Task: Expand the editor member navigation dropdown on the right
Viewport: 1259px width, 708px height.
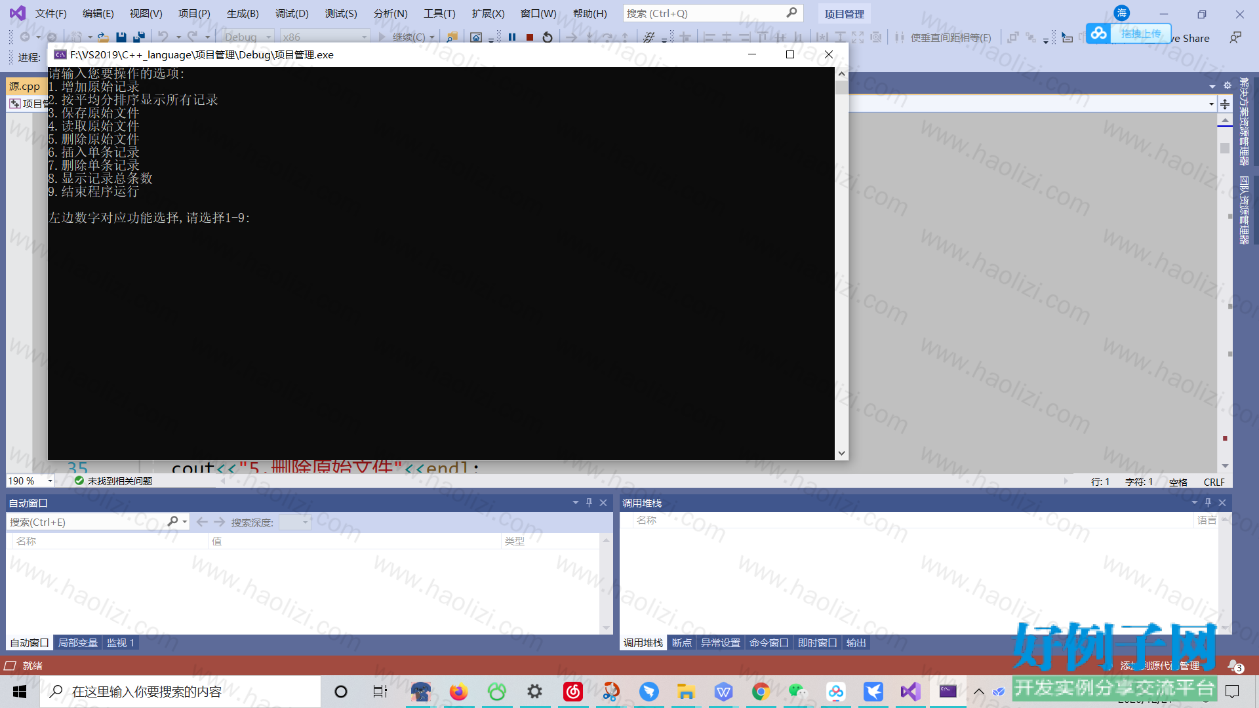Action: [1211, 104]
